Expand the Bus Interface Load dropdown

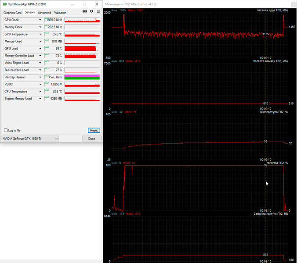click(x=40, y=70)
